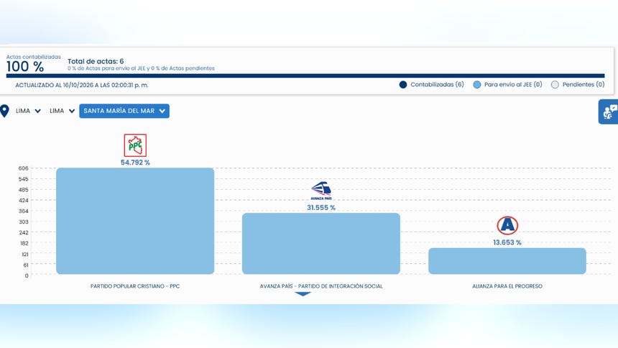Click the 31.555 % value label
The image size is (618, 348).
tap(321, 208)
